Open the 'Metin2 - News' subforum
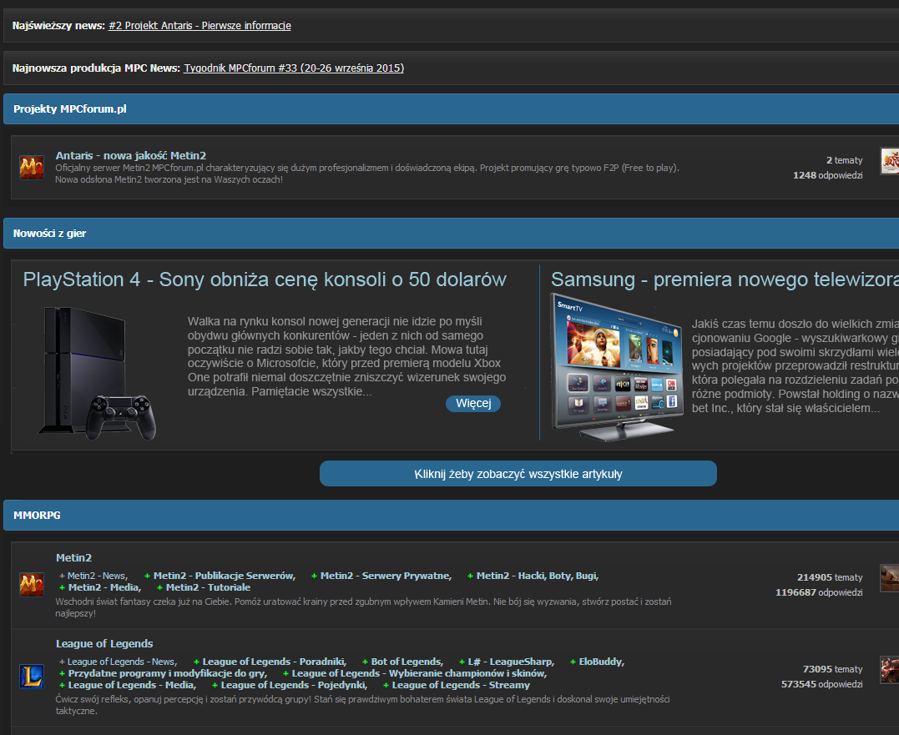The height and width of the screenshot is (735, 899). [x=98, y=576]
